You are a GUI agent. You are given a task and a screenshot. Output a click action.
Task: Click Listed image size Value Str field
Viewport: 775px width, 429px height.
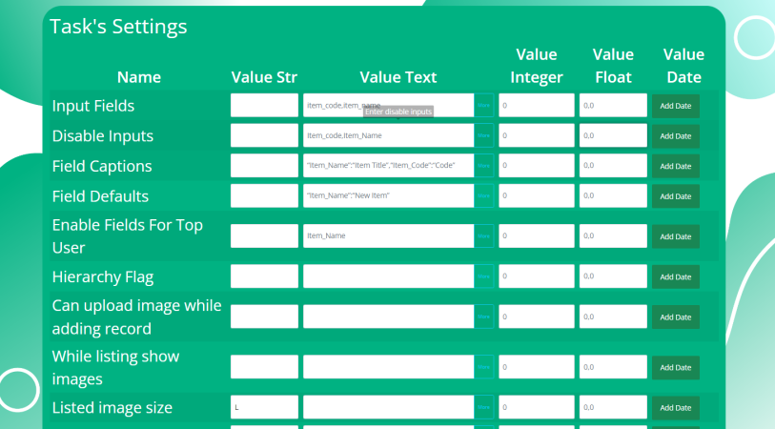point(264,408)
